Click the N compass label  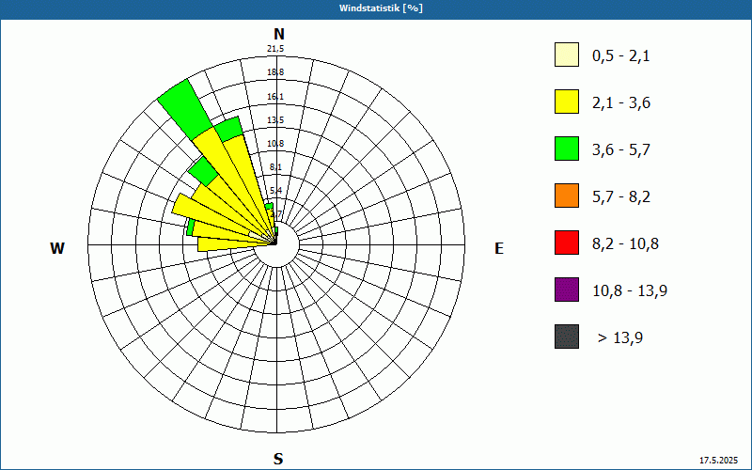click(x=279, y=34)
